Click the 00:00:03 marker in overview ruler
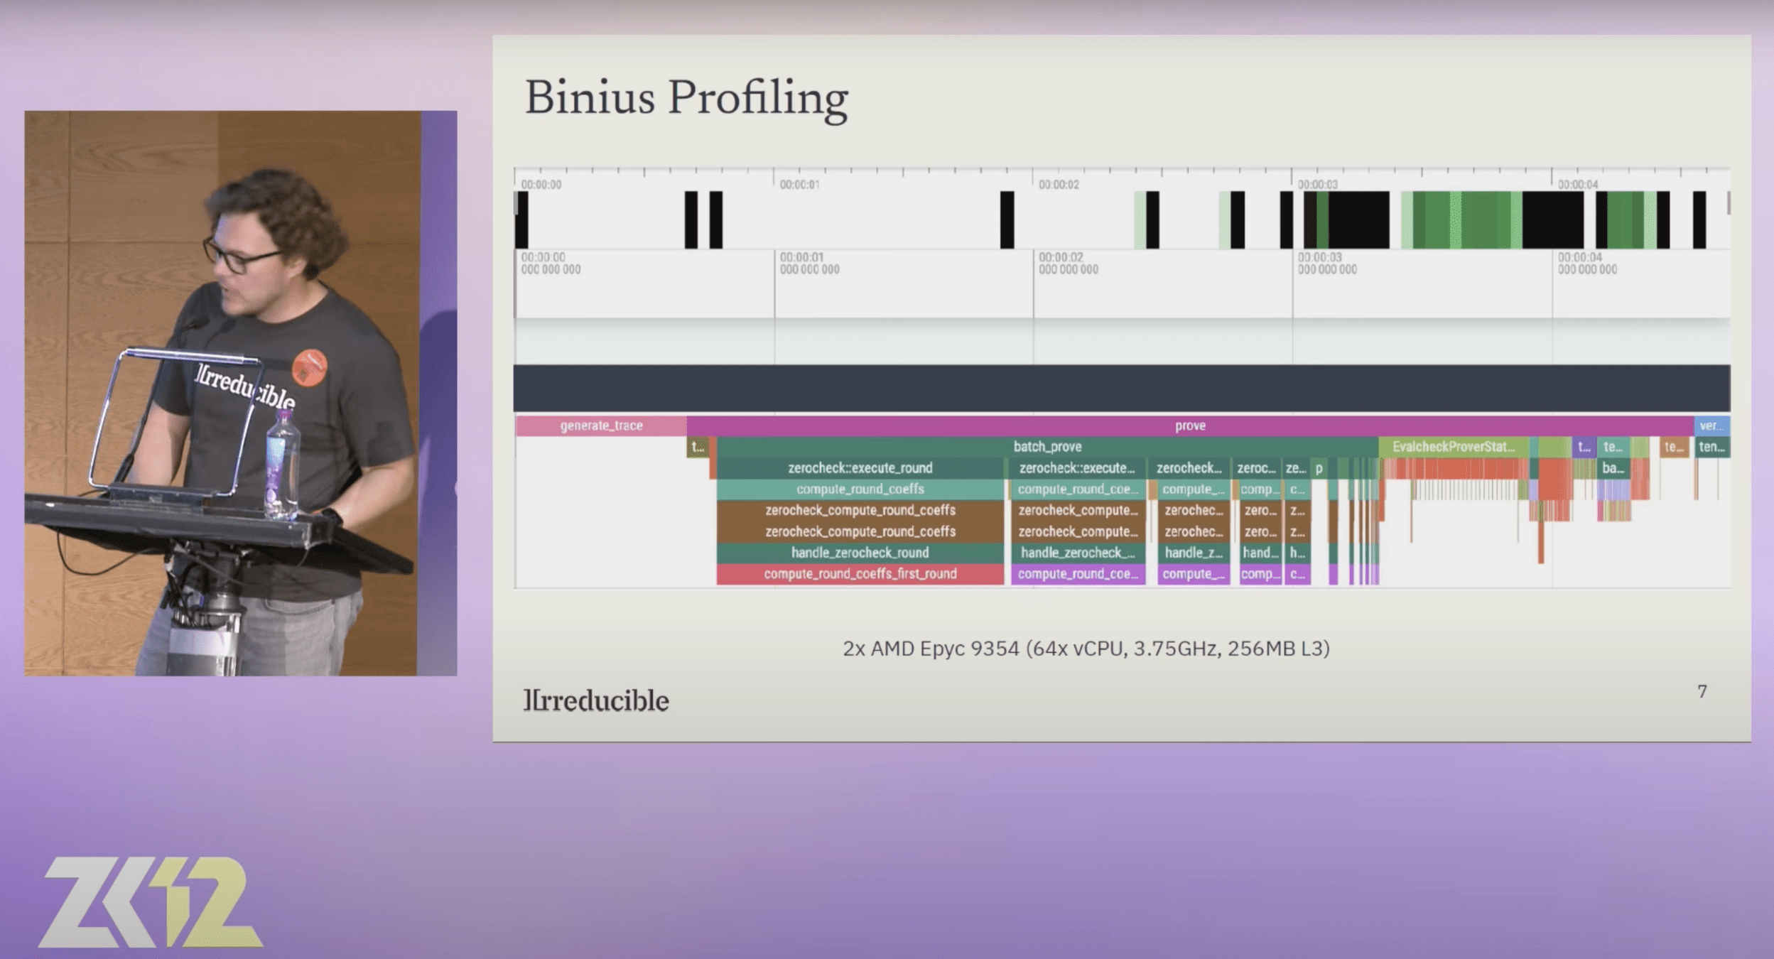 point(1317,185)
